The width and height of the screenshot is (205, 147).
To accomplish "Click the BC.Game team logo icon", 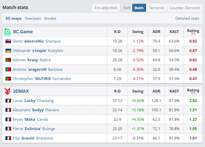I will (x=7, y=32).
